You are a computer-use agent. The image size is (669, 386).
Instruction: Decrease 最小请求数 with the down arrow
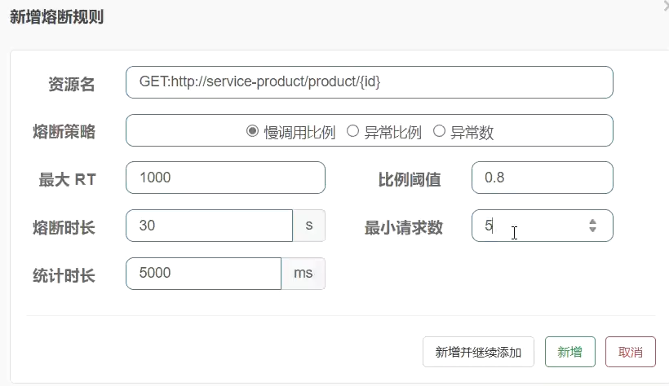[592, 230]
